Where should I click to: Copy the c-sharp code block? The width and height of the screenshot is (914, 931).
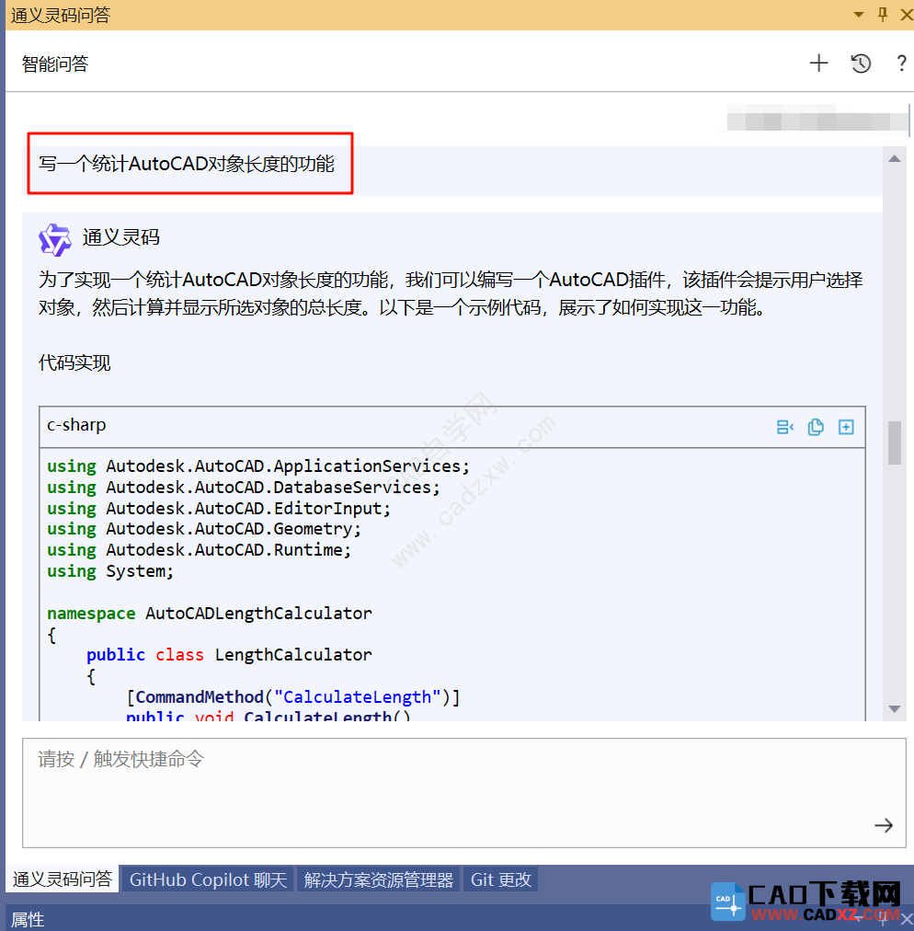(x=817, y=427)
